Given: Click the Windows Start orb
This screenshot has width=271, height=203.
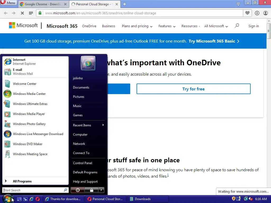Looking at the screenshot, I should 8,199.
